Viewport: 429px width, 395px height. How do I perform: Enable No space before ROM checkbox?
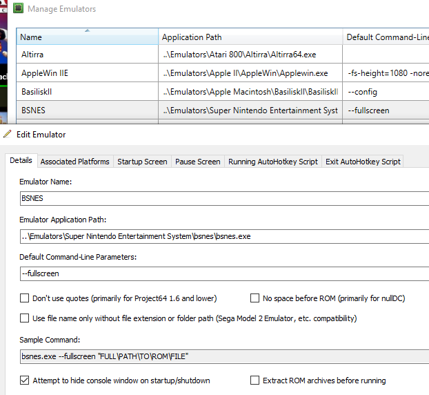[255, 298]
